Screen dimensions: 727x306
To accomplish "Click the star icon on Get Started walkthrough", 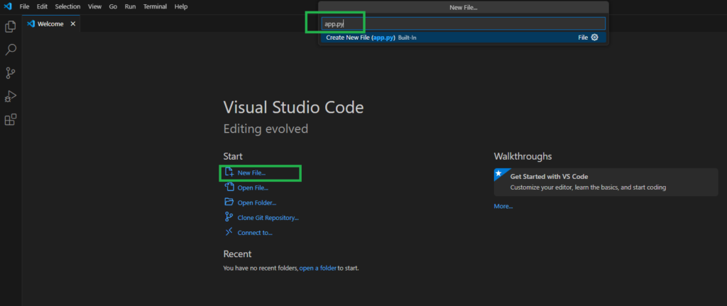I will click(x=498, y=173).
